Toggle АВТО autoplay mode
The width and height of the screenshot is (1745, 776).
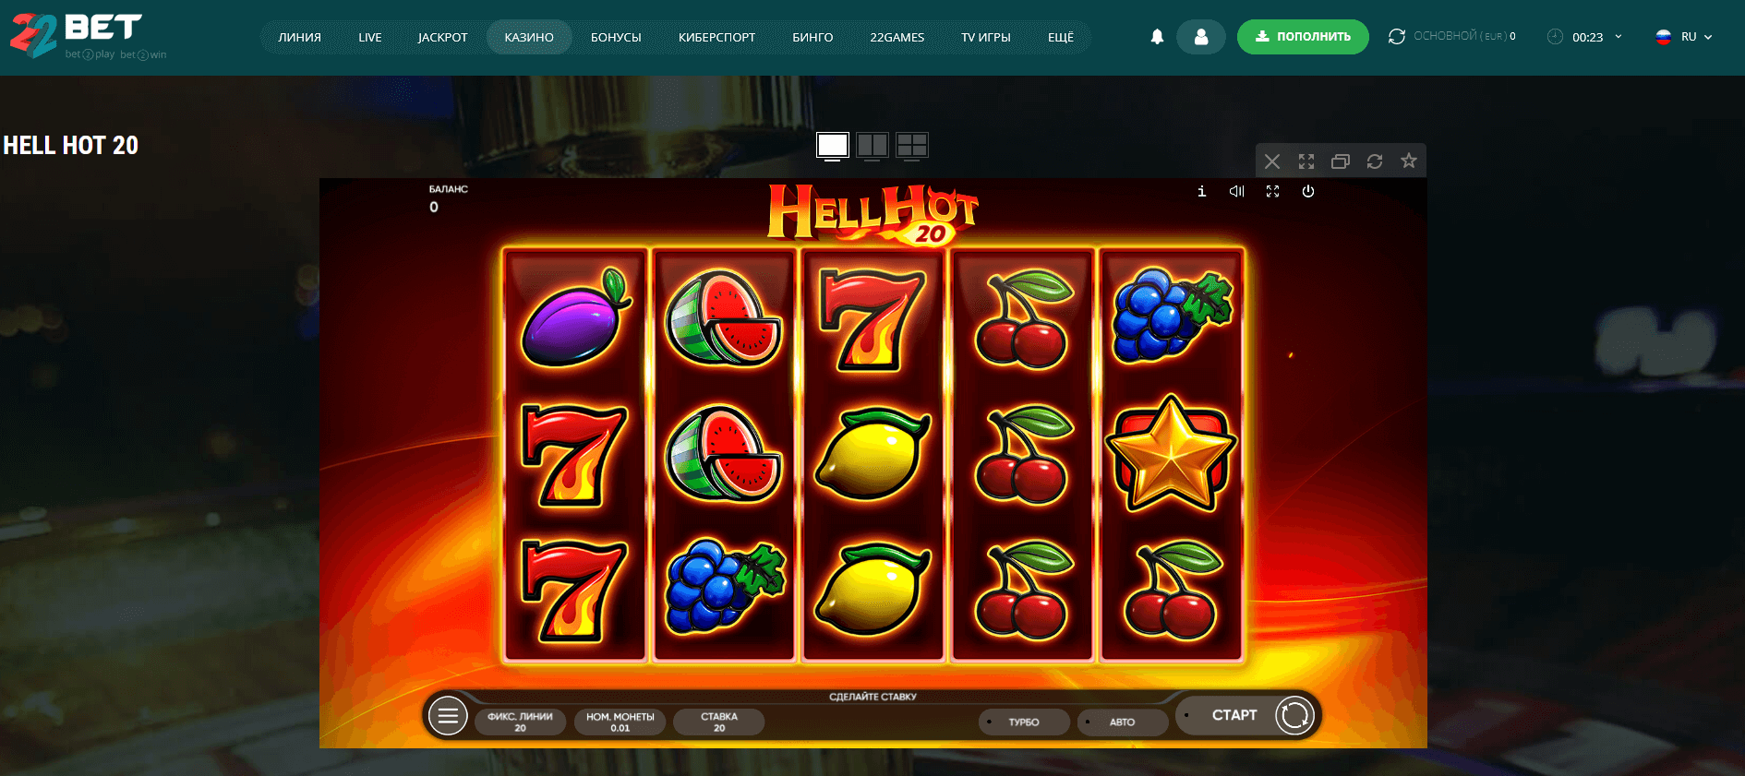(x=1123, y=722)
